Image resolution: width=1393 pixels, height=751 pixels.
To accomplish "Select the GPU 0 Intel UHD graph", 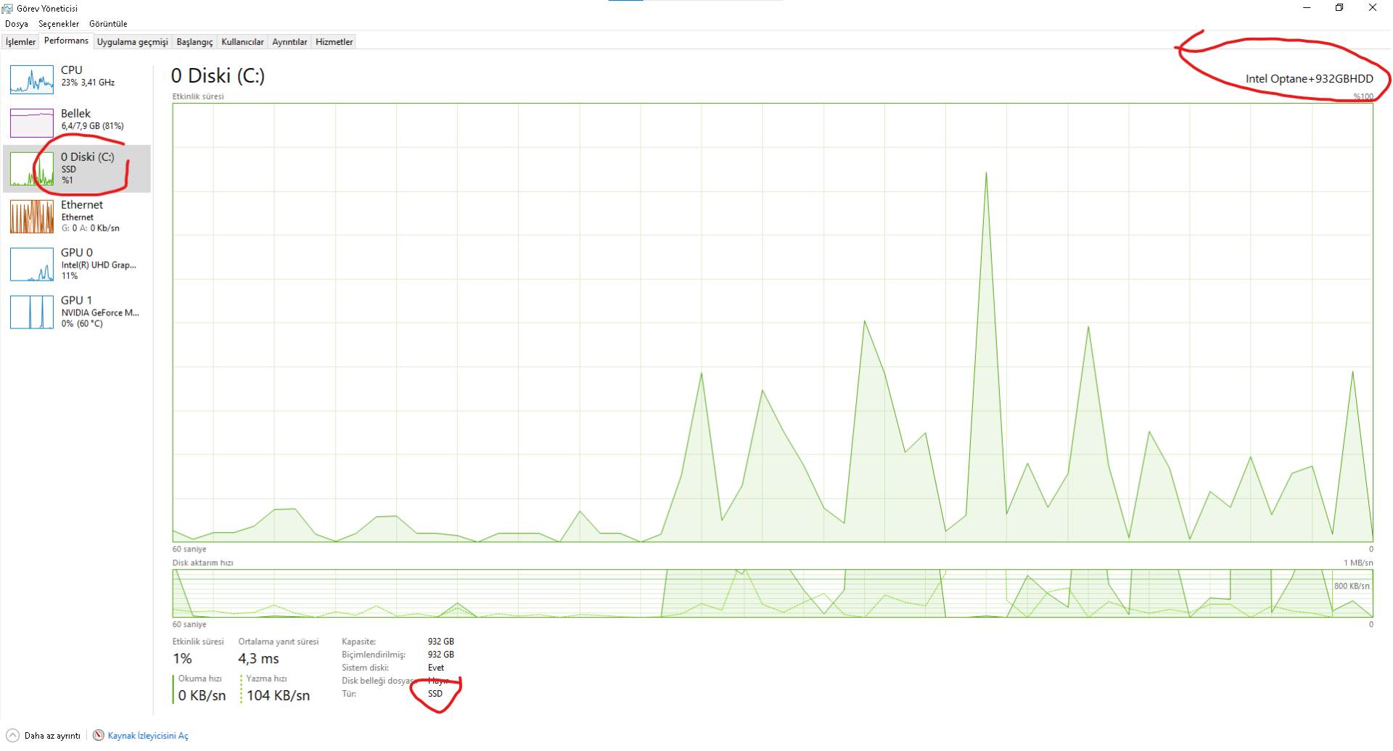I will (x=32, y=265).
